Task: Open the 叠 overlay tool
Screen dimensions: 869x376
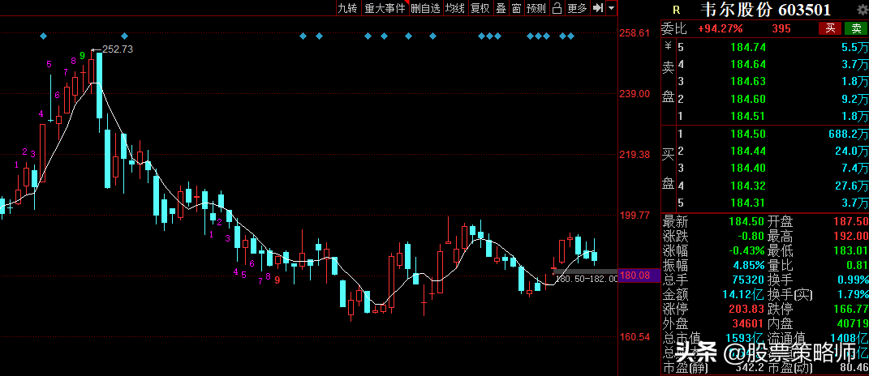Action: (x=501, y=8)
